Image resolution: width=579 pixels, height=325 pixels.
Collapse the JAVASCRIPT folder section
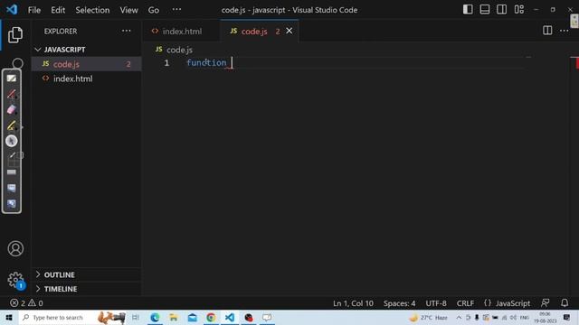(x=86, y=50)
